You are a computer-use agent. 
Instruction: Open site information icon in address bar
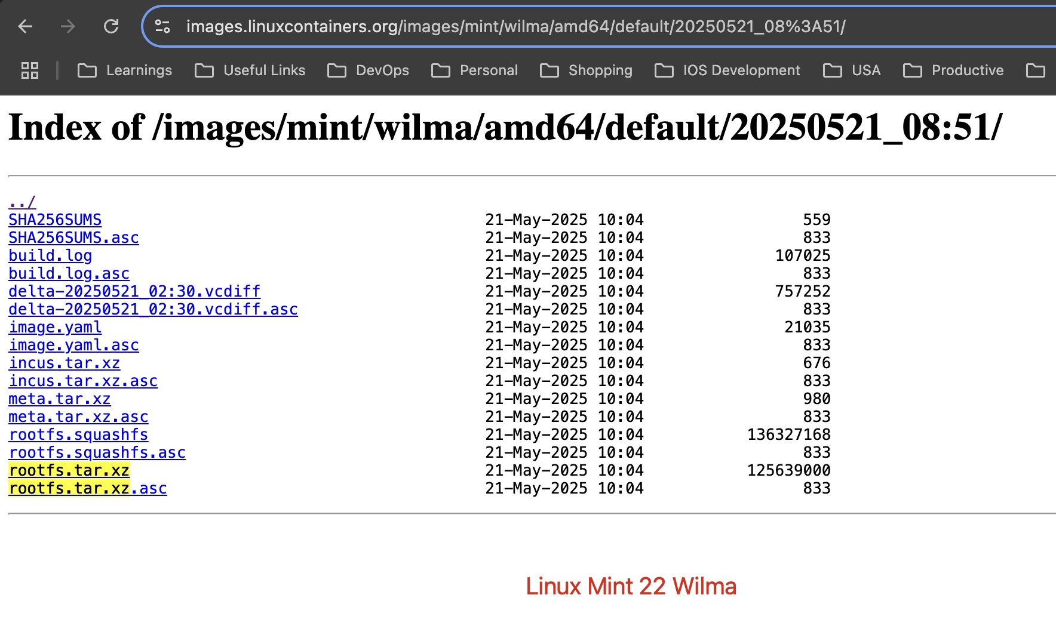coord(162,26)
